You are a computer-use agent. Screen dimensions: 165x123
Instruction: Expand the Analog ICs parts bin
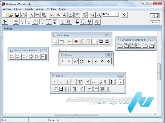click(43, 22)
